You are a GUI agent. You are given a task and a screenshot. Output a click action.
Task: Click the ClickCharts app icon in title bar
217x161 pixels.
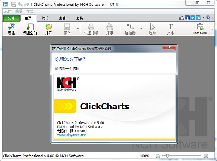coord(5,4)
